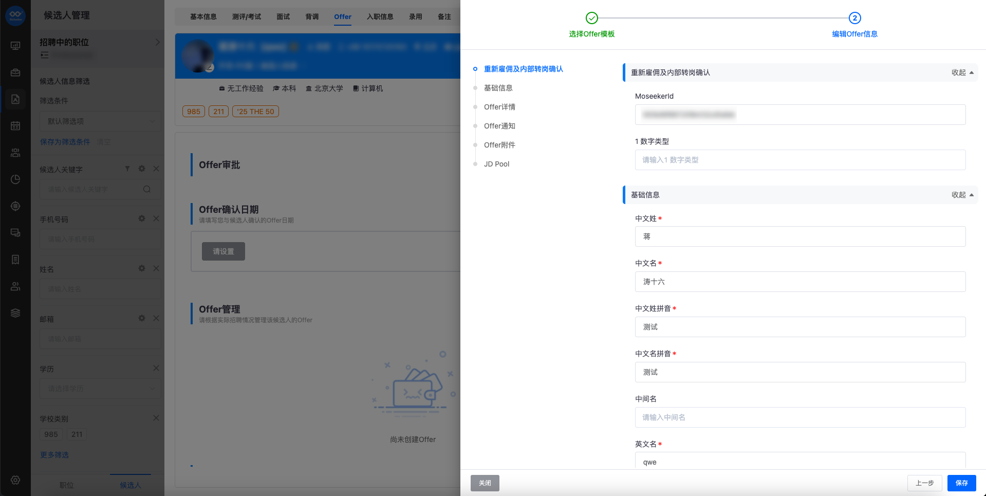Click the gear icon beside 手机号码 filter

click(x=142, y=218)
